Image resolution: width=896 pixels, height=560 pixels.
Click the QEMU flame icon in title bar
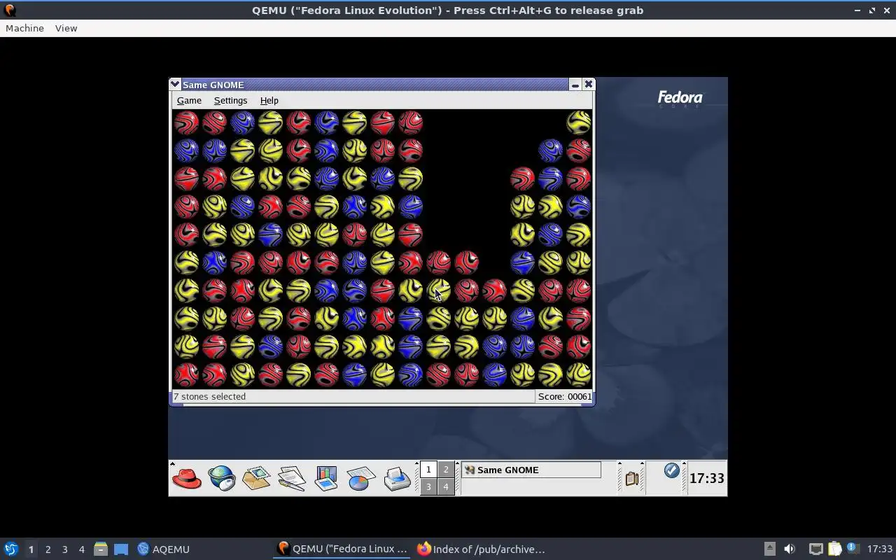(x=9, y=10)
